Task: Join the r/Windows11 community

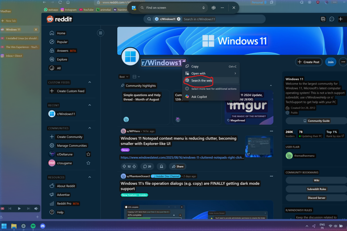Action: 331,62
